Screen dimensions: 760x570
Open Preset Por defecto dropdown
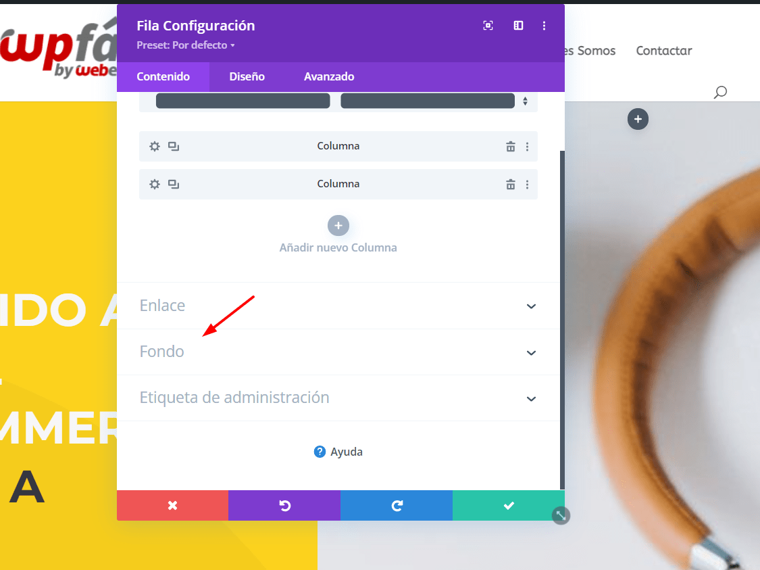pos(186,45)
